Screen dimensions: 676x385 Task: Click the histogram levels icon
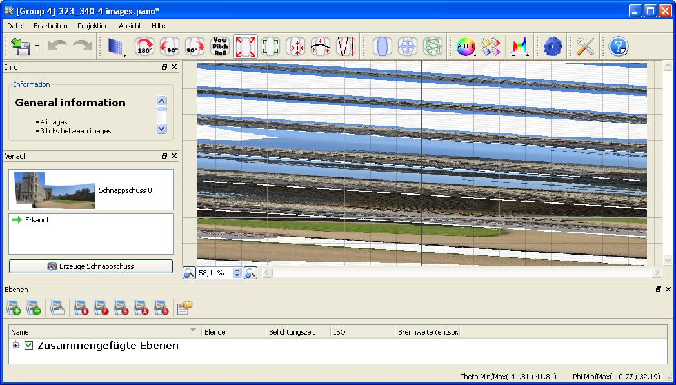[519, 47]
